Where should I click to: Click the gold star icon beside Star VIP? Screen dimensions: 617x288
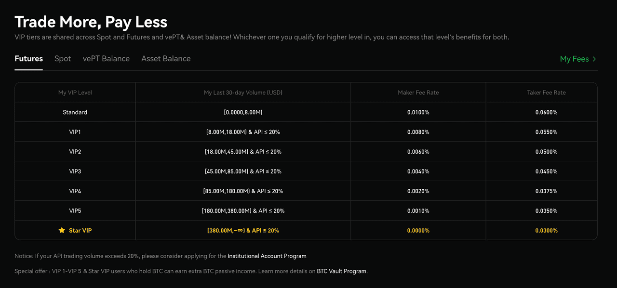(x=62, y=230)
